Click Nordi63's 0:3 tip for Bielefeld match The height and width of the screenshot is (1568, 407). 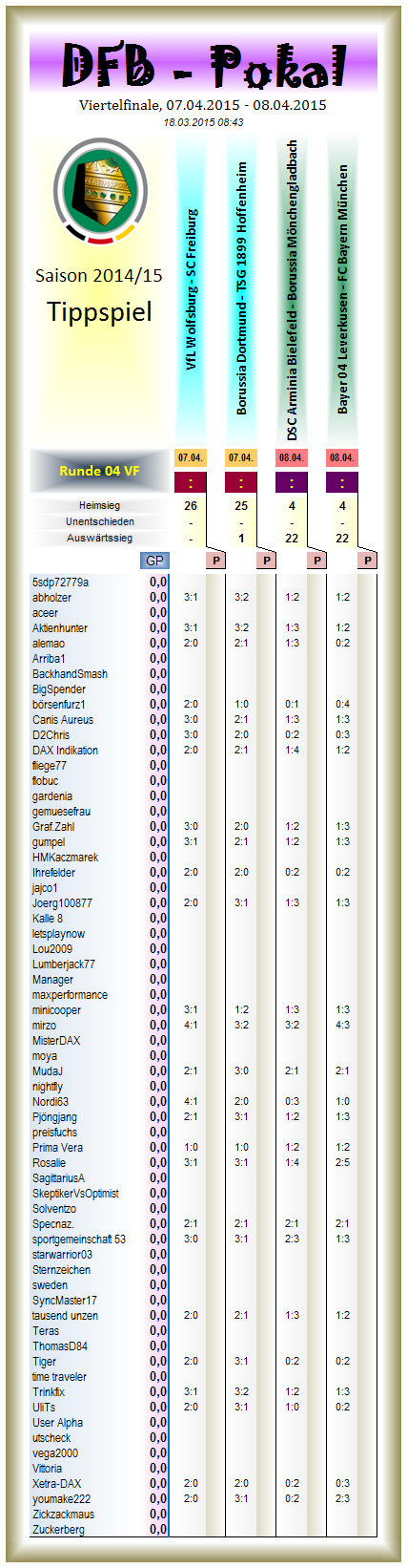tap(292, 1101)
